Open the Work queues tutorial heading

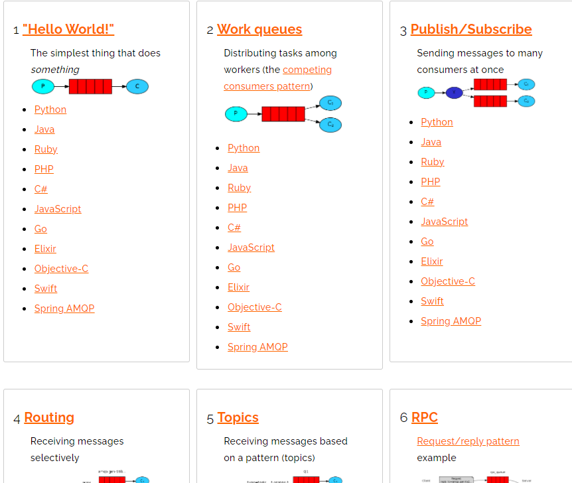pyautogui.click(x=259, y=29)
